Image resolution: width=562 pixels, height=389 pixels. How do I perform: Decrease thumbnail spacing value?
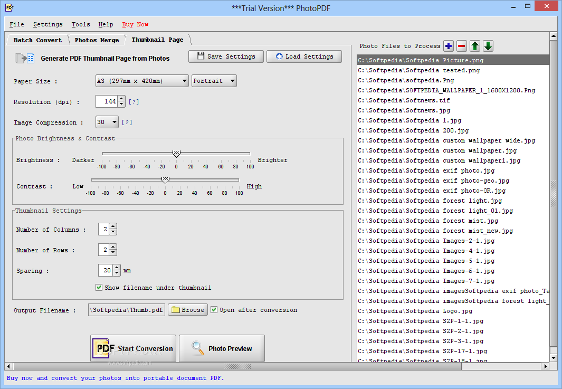pyautogui.click(x=117, y=273)
